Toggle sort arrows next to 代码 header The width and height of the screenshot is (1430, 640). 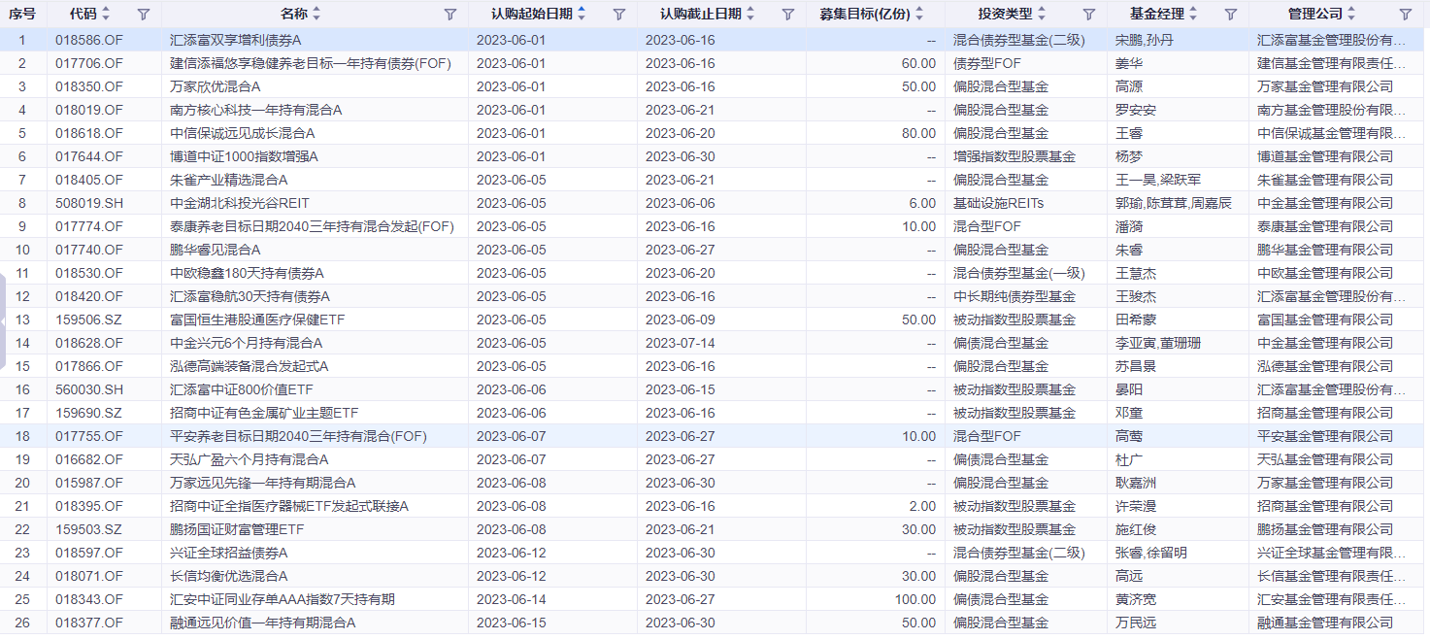click(x=106, y=15)
